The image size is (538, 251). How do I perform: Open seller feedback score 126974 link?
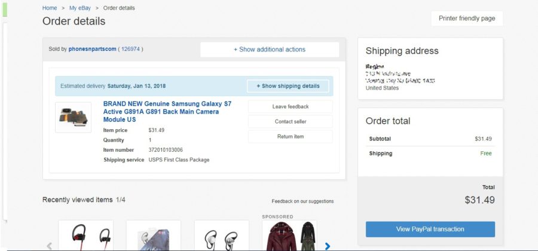tap(132, 49)
